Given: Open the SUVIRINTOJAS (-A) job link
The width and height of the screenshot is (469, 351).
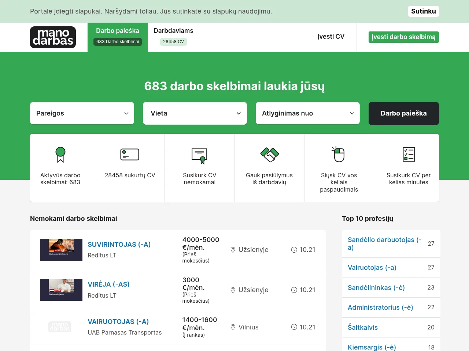Looking at the screenshot, I should click(x=119, y=244).
